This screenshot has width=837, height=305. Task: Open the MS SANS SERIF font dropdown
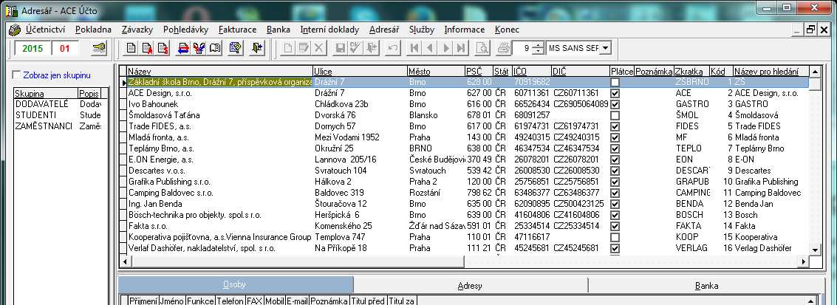point(605,49)
